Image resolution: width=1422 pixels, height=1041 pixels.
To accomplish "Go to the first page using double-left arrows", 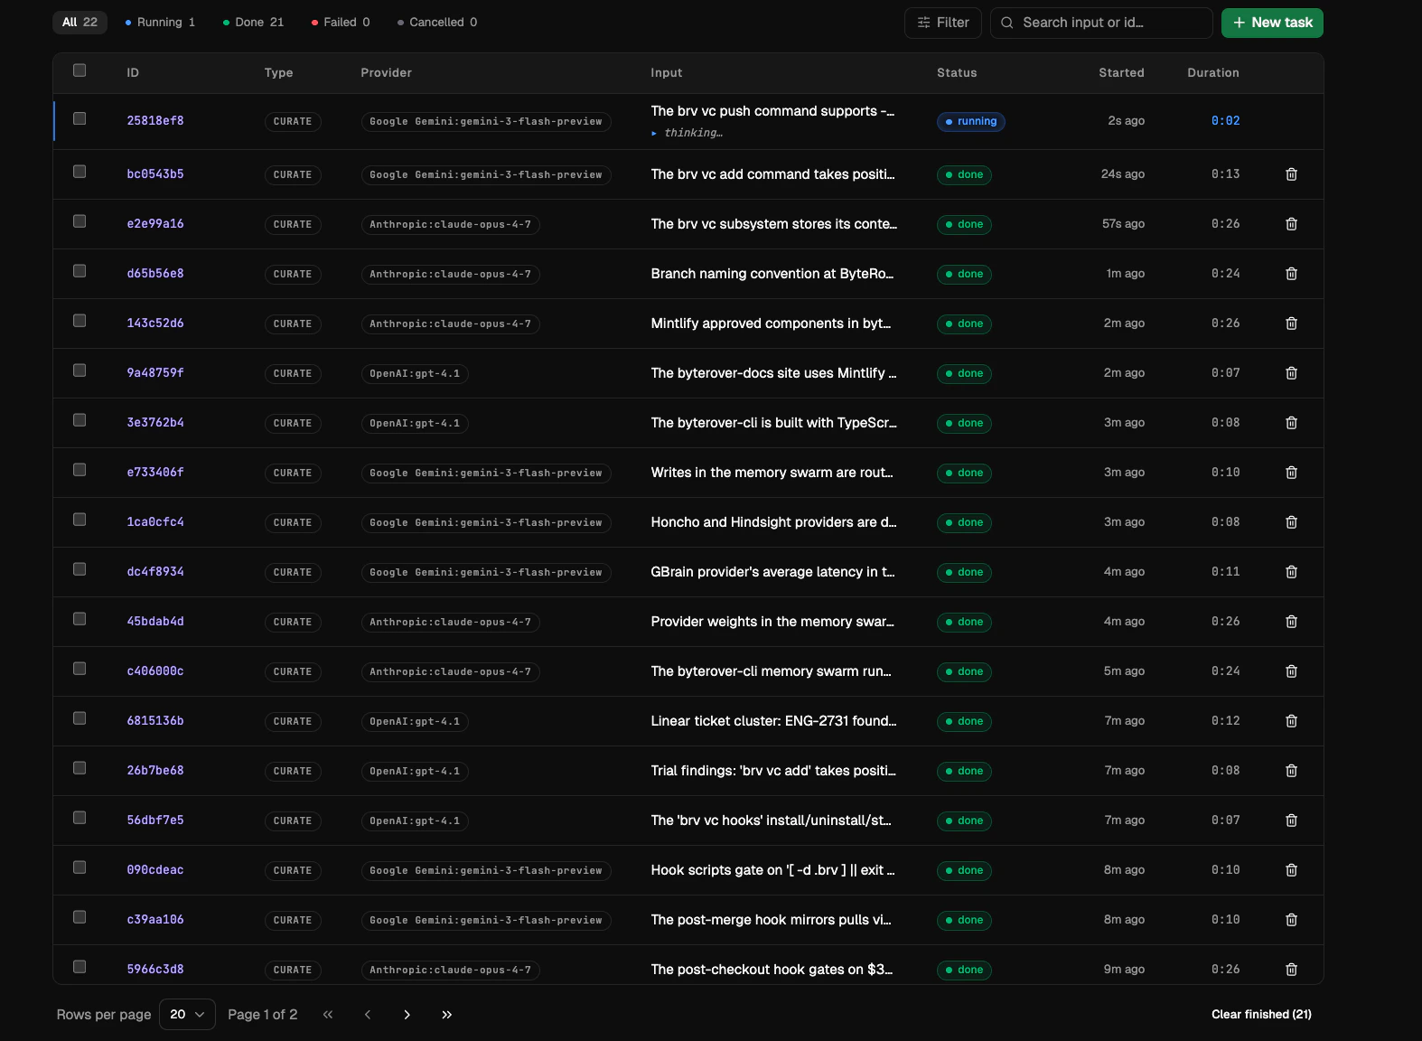I will tap(328, 1015).
